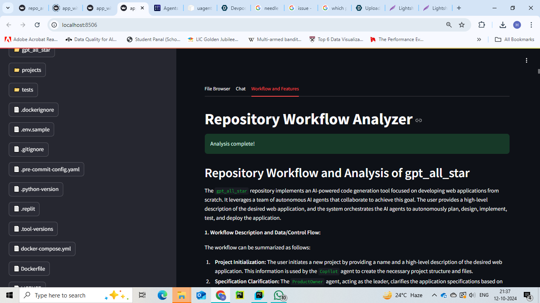Open Chrome from the taskbar
This screenshot has width=540, height=303.
click(221, 295)
